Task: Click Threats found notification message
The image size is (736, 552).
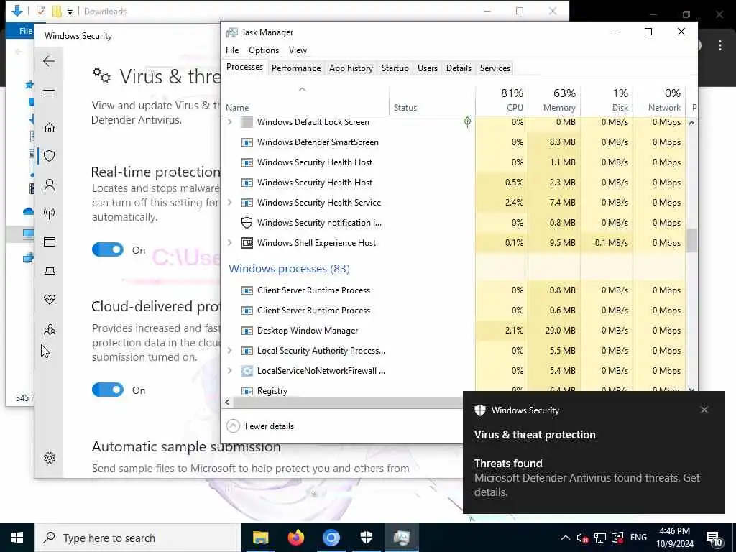Action: click(586, 478)
